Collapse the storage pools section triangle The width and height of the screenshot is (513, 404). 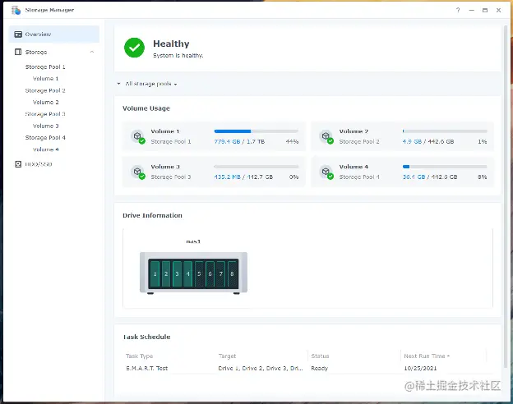point(118,84)
